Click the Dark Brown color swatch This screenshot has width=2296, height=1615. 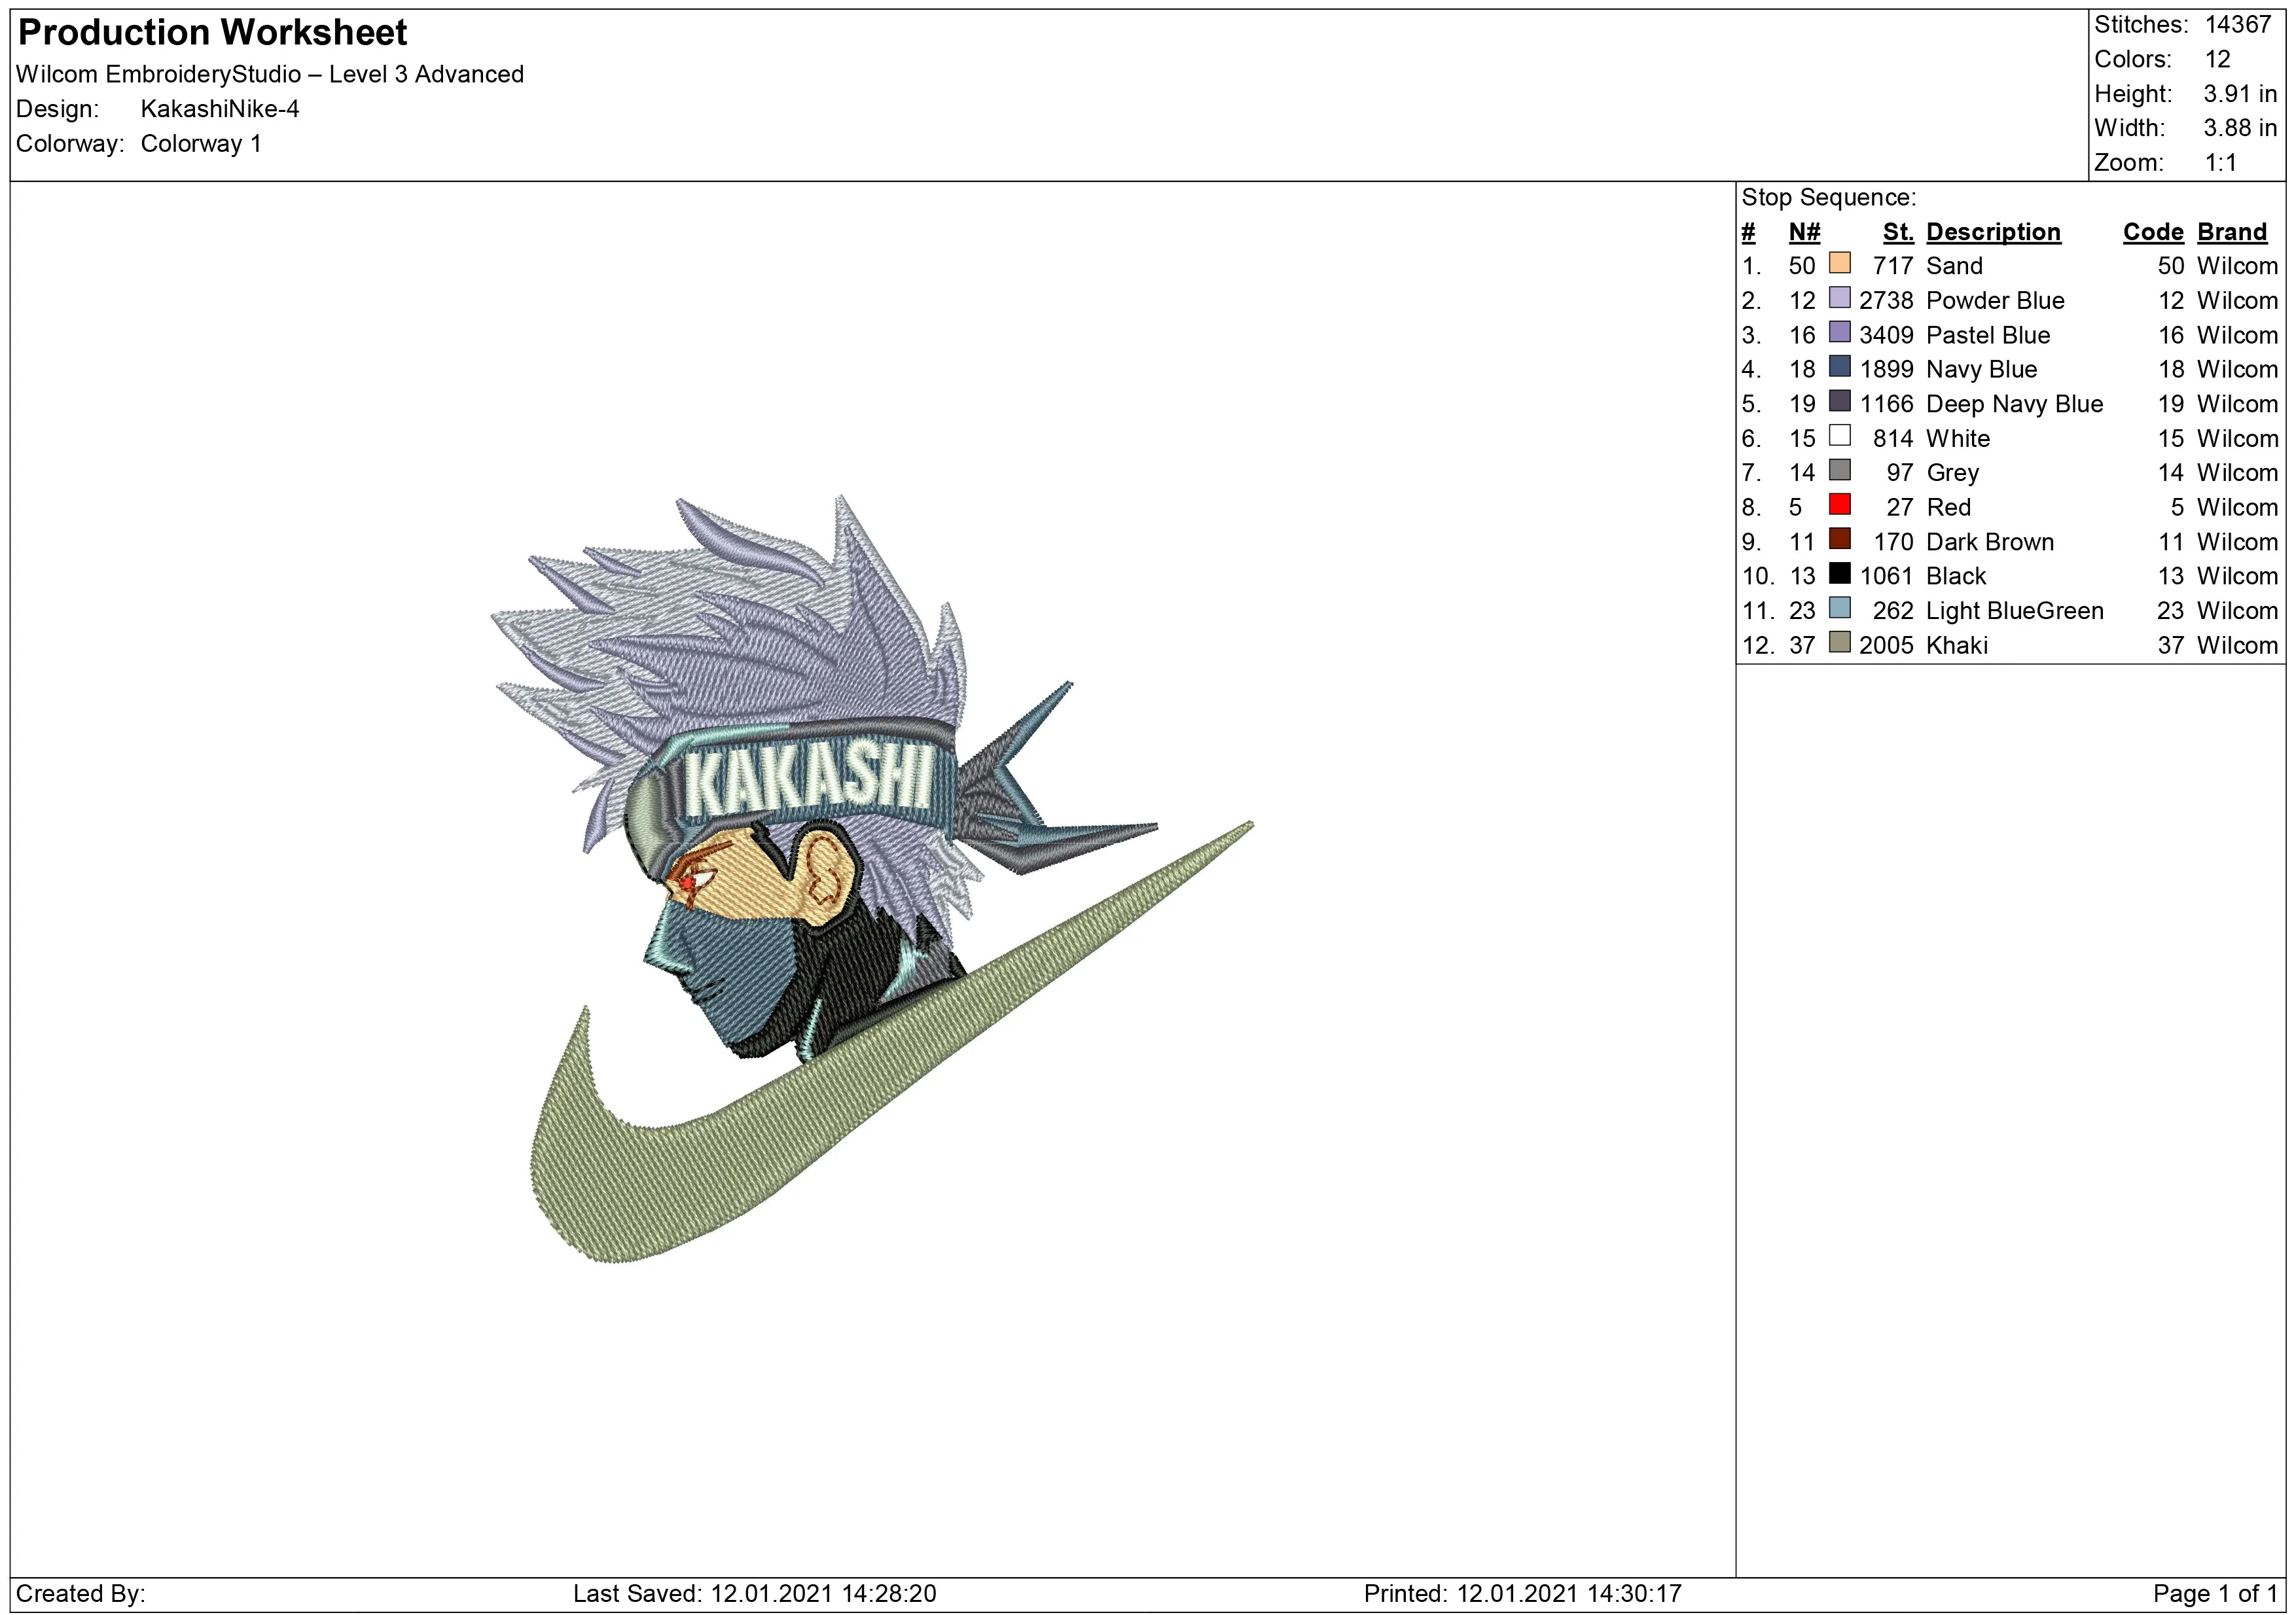coord(1839,539)
